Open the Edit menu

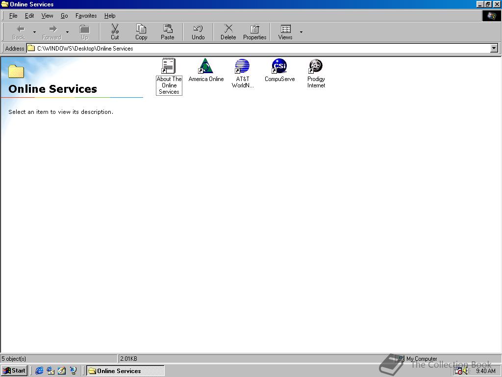(29, 16)
